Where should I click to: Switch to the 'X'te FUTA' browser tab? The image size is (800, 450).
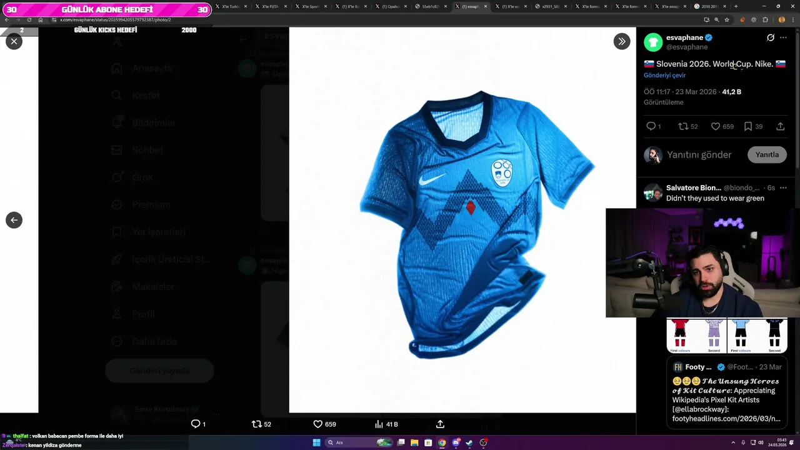click(x=270, y=6)
